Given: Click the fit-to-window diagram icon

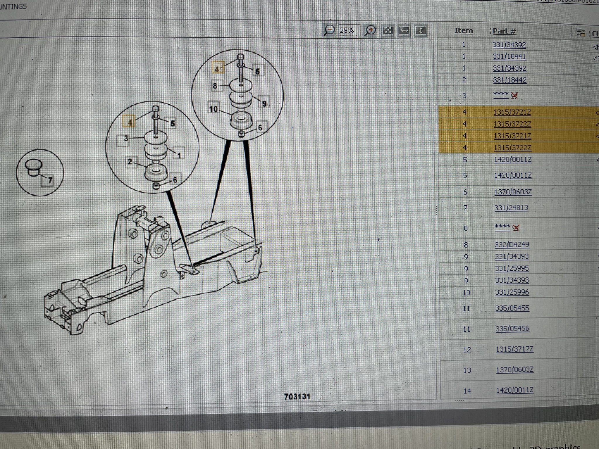Looking at the screenshot, I should click(x=388, y=30).
